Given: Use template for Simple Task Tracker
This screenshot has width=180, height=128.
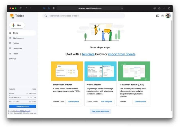Looking at the screenshot, I should point(73,101).
